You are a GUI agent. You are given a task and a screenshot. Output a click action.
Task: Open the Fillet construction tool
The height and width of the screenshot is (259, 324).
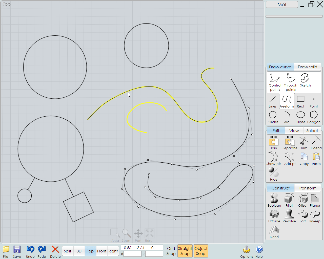(x=289, y=200)
